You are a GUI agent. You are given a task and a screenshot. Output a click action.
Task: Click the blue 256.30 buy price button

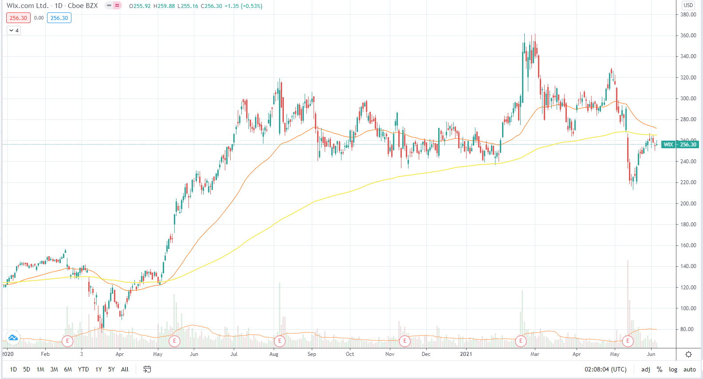[x=59, y=18]
